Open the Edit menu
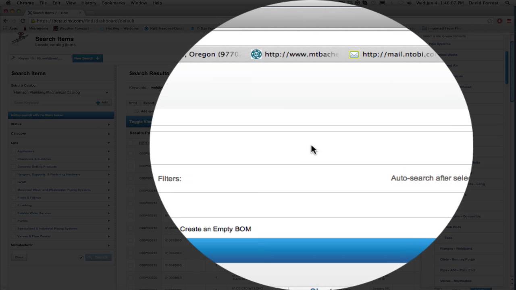516x290 pixels. click(x=56, y=3)
